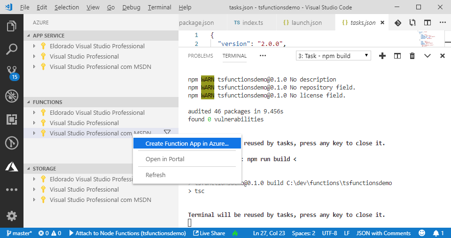Click the master* branch in status bar
This screenshot has height=238, width=451.
click(19, 233)
